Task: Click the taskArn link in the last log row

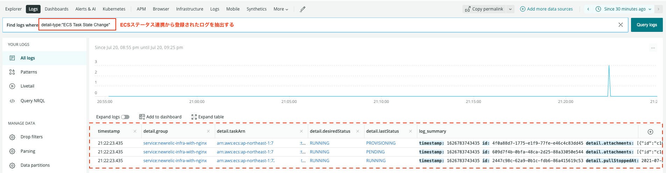Action: point(246,161)
